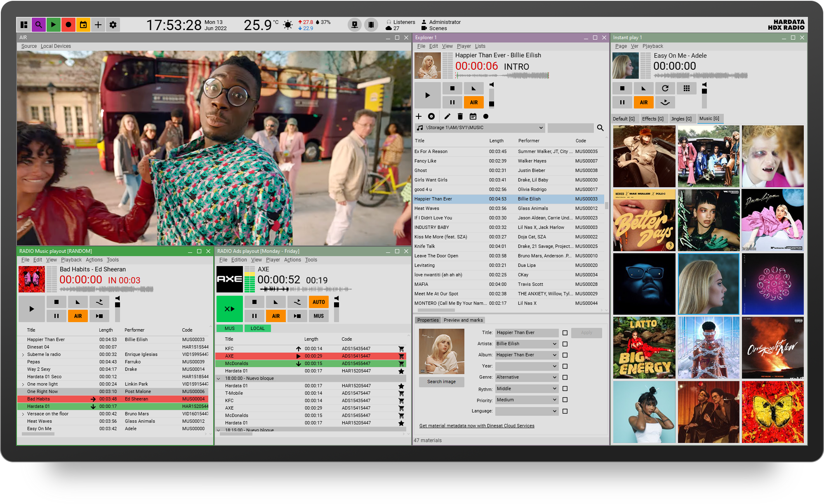Click stop in RADIO Music playout
Image resolution: width=824 pixels, height=504 pixels.
(x=57, y=302)
